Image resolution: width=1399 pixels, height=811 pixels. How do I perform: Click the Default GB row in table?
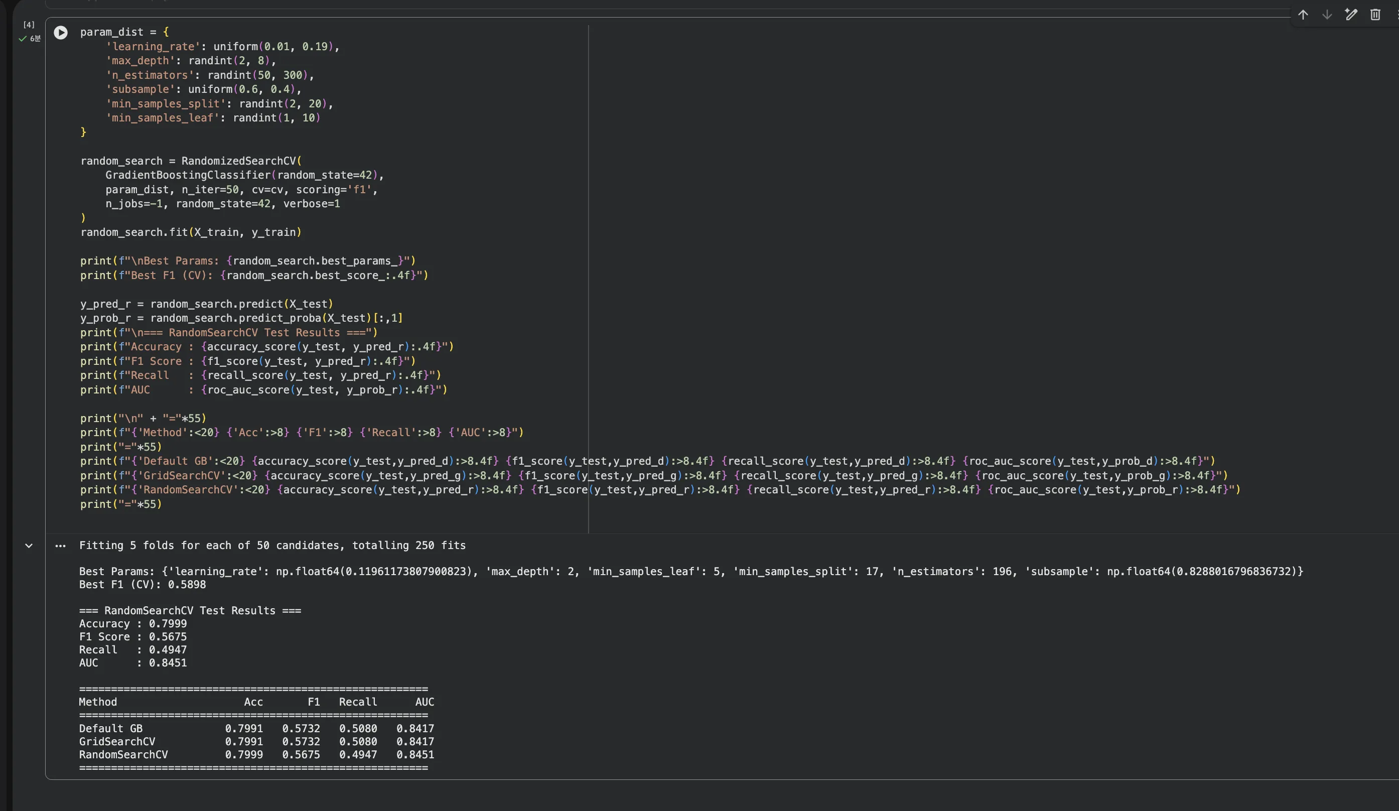pos(255,728)
